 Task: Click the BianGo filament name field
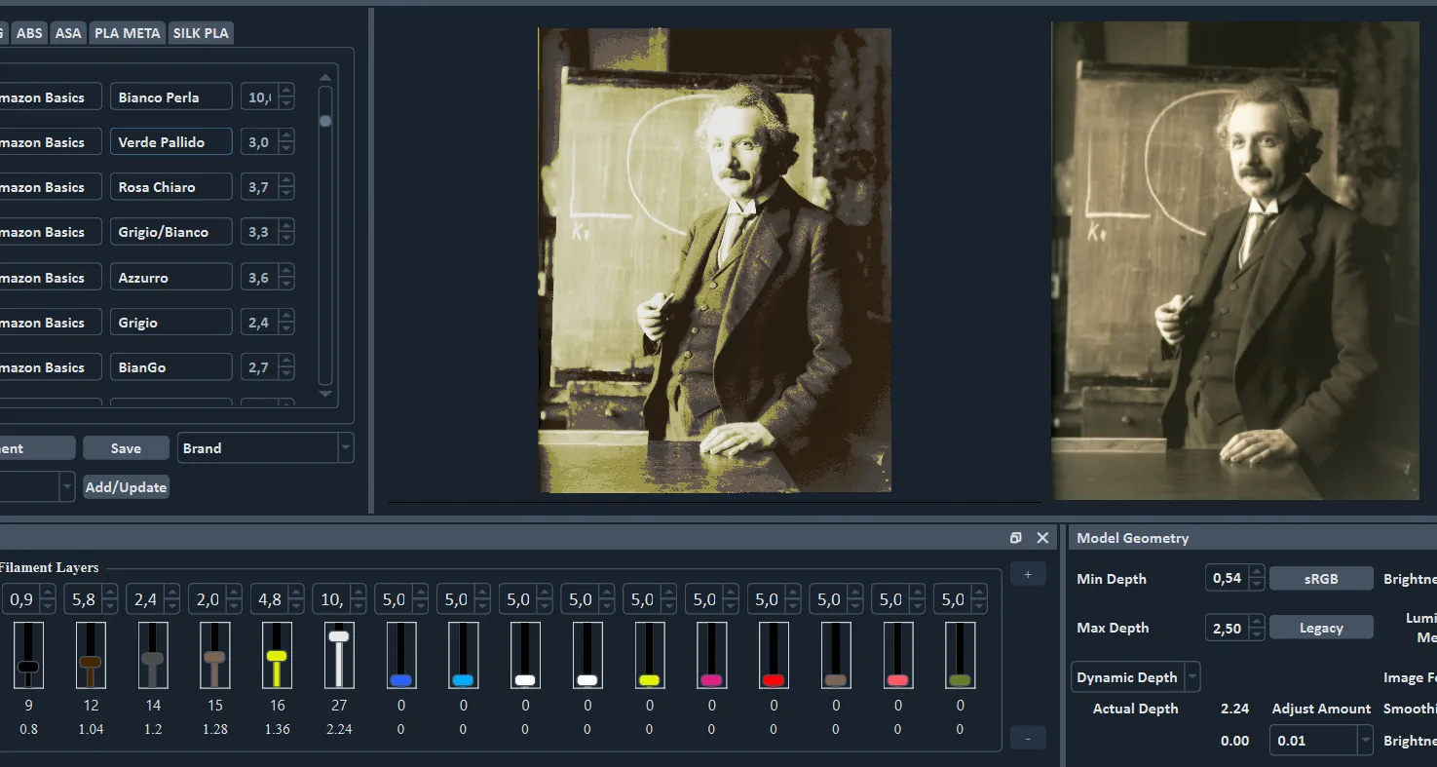pyautogui.click(x=171, y=367)
